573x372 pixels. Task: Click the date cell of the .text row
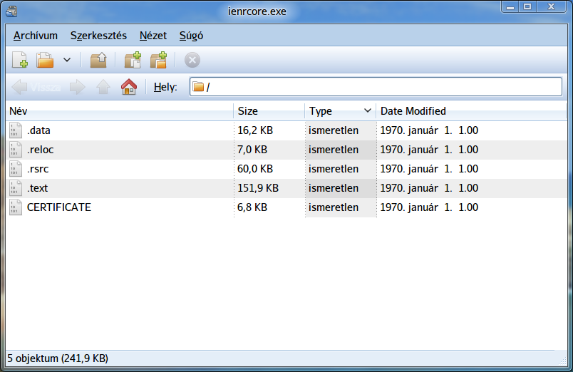[x=429, y=188]
